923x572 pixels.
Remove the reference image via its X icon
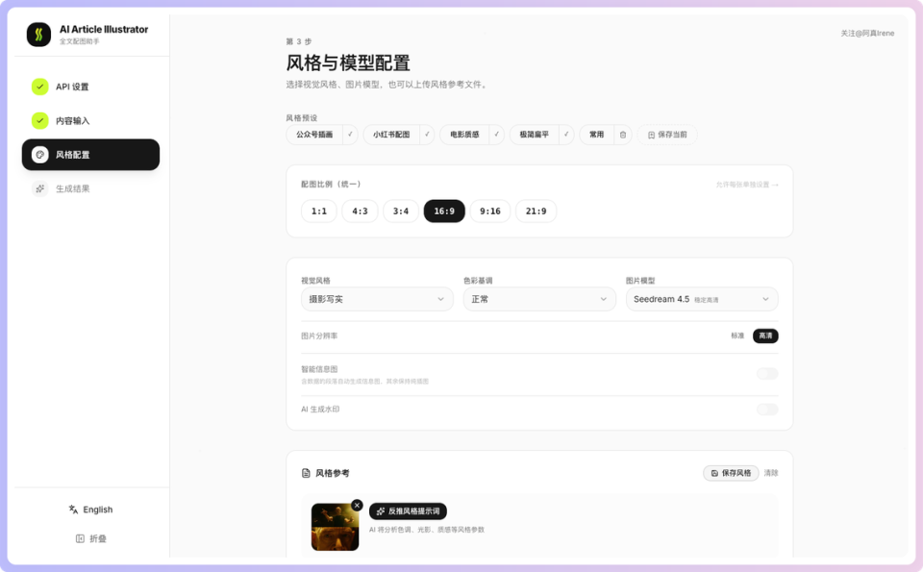pyautogui.click(x=357, y=505)
